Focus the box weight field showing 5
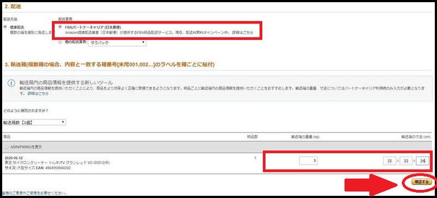 [x=308, y=161]
